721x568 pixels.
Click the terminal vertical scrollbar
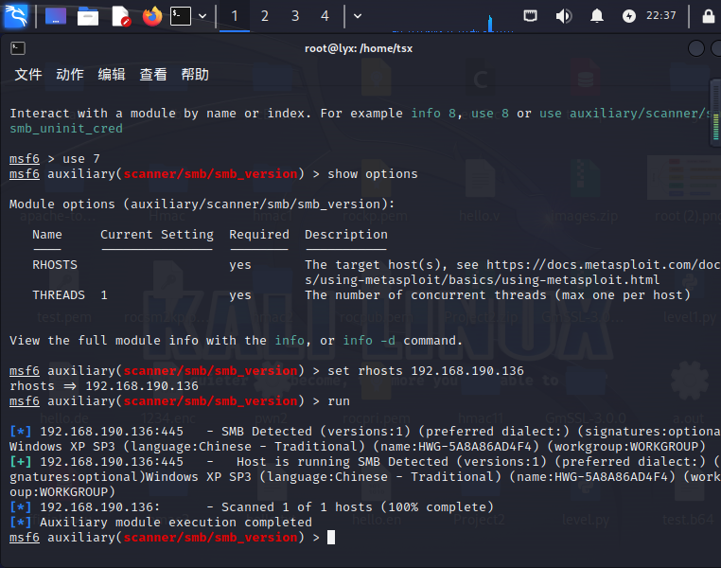coord(715,113)
